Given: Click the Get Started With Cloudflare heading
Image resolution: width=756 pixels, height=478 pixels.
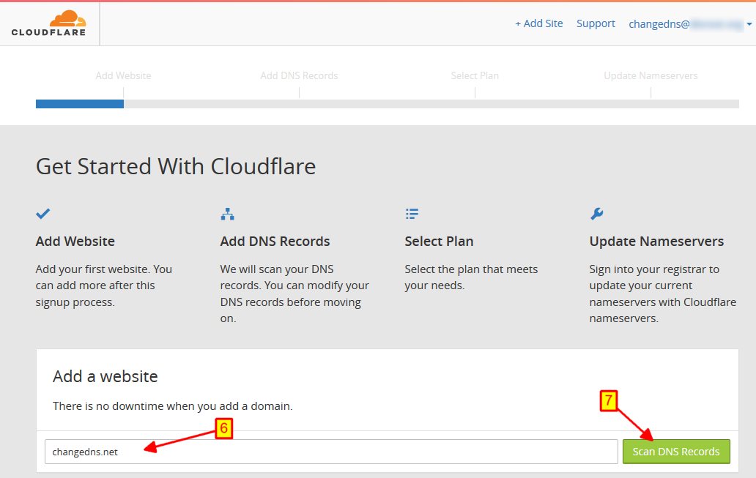Looking at the screenshot, I should pyautogui.click(x=176, y=166).
